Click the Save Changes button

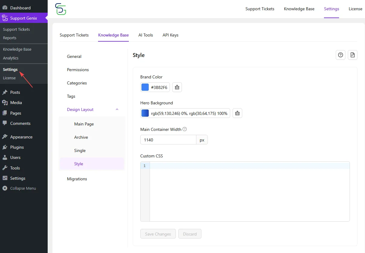158,234
